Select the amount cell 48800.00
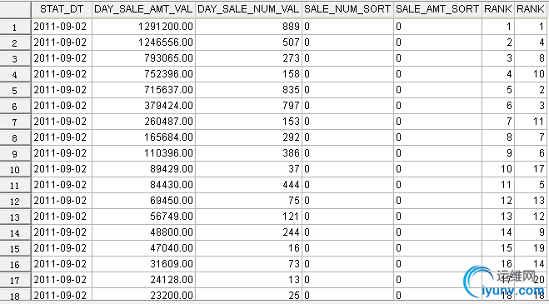549x304 pixels. 143,232
